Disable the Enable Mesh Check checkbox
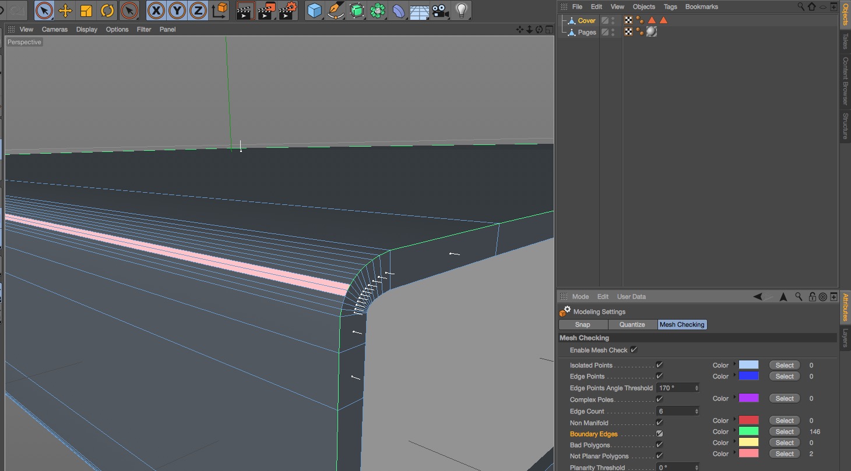The height and width of the screenshot is (471, 851). (x=634, y=350)
